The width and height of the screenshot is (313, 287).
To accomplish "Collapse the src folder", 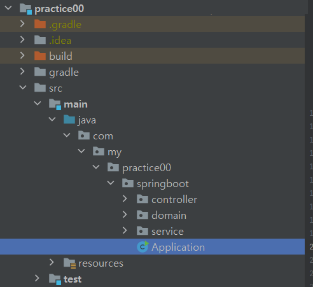I will 23,87.
